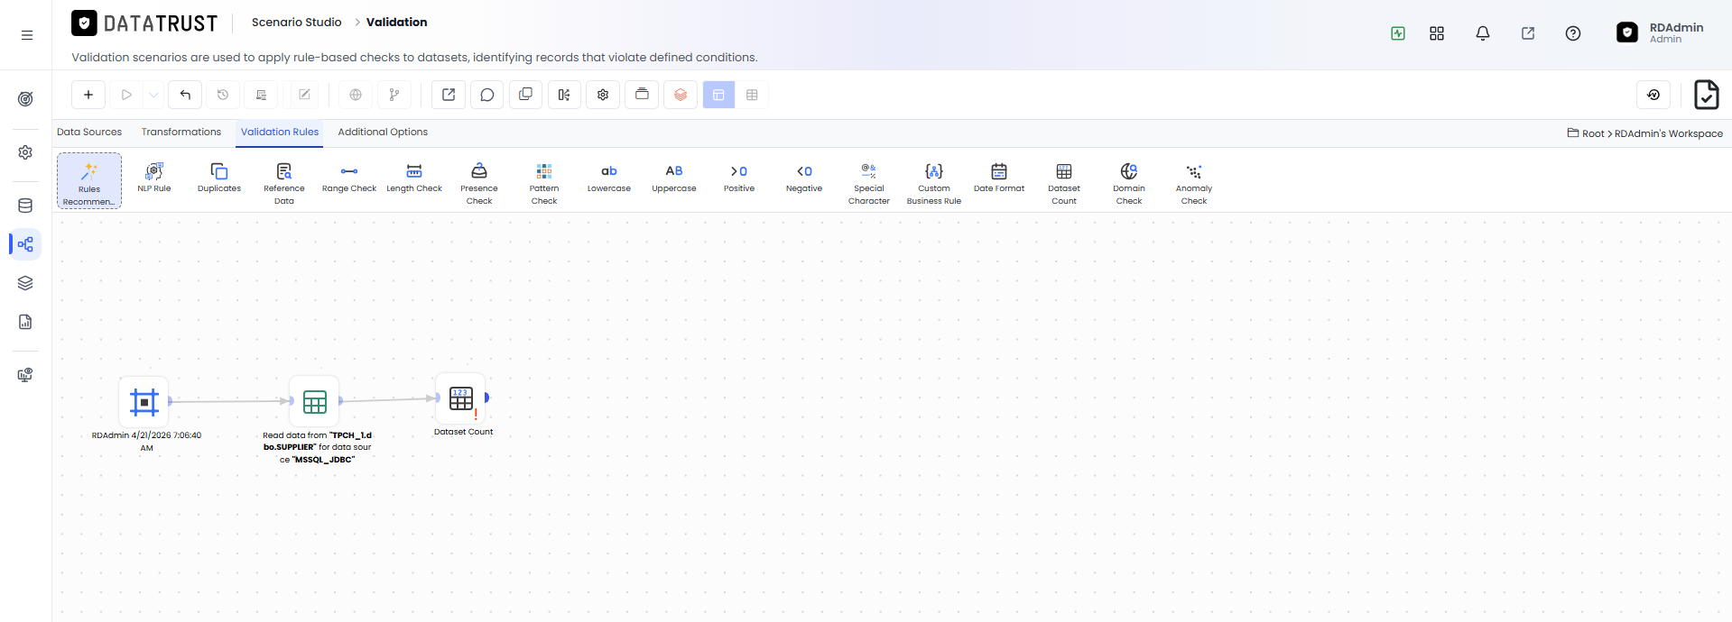Open the comments speech bubble button
The width and height of the screenshot is (1732, 622).
pyautogui.click(x=487, y=95)
